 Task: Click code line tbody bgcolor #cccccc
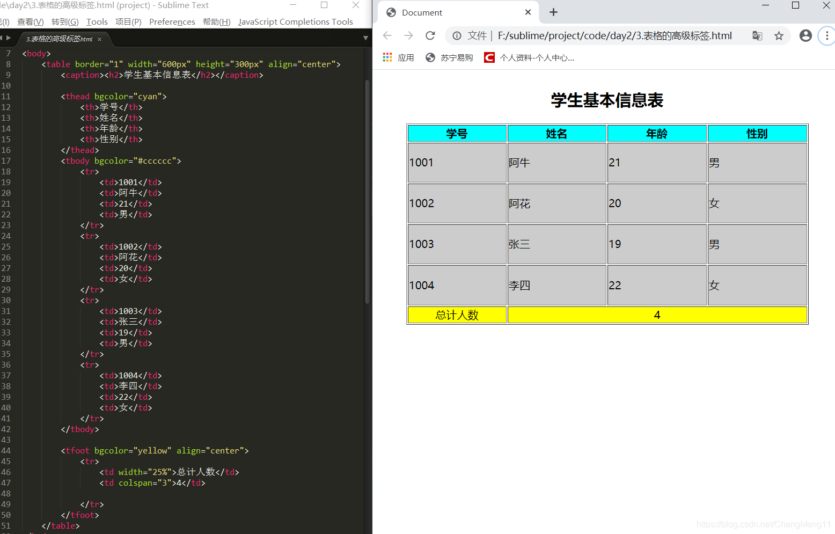pyautogui.click(x=121, y=161)
